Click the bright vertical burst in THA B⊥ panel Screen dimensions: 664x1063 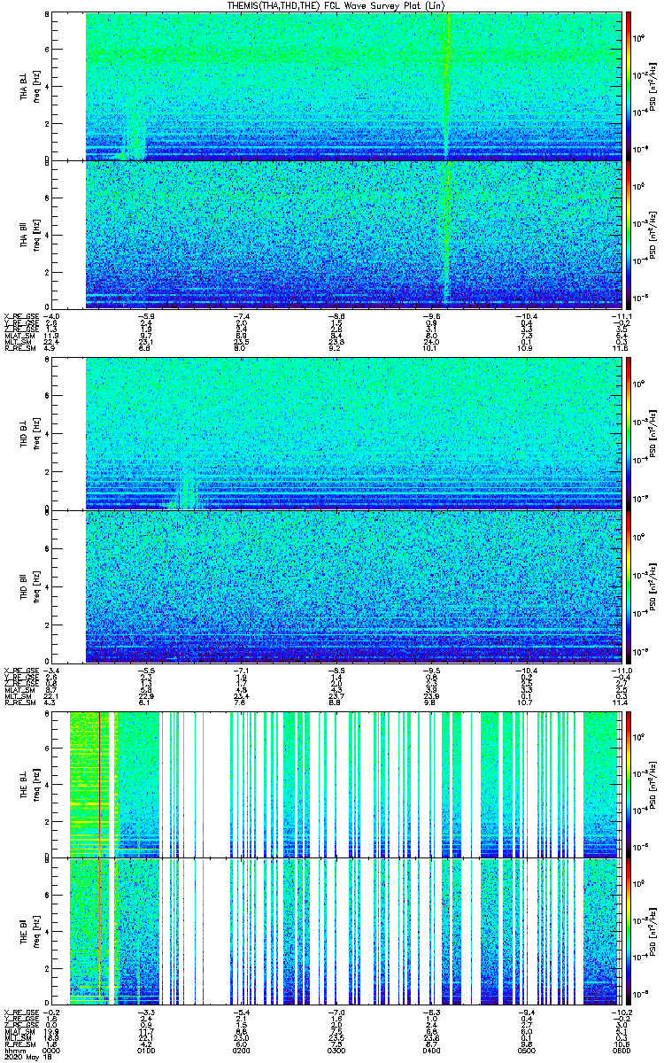click(x=446, y=85)
